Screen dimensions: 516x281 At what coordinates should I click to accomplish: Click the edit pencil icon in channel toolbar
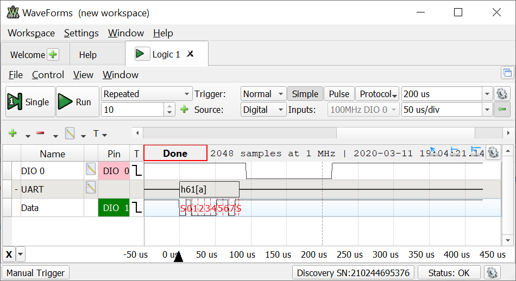tap(70, 133)
